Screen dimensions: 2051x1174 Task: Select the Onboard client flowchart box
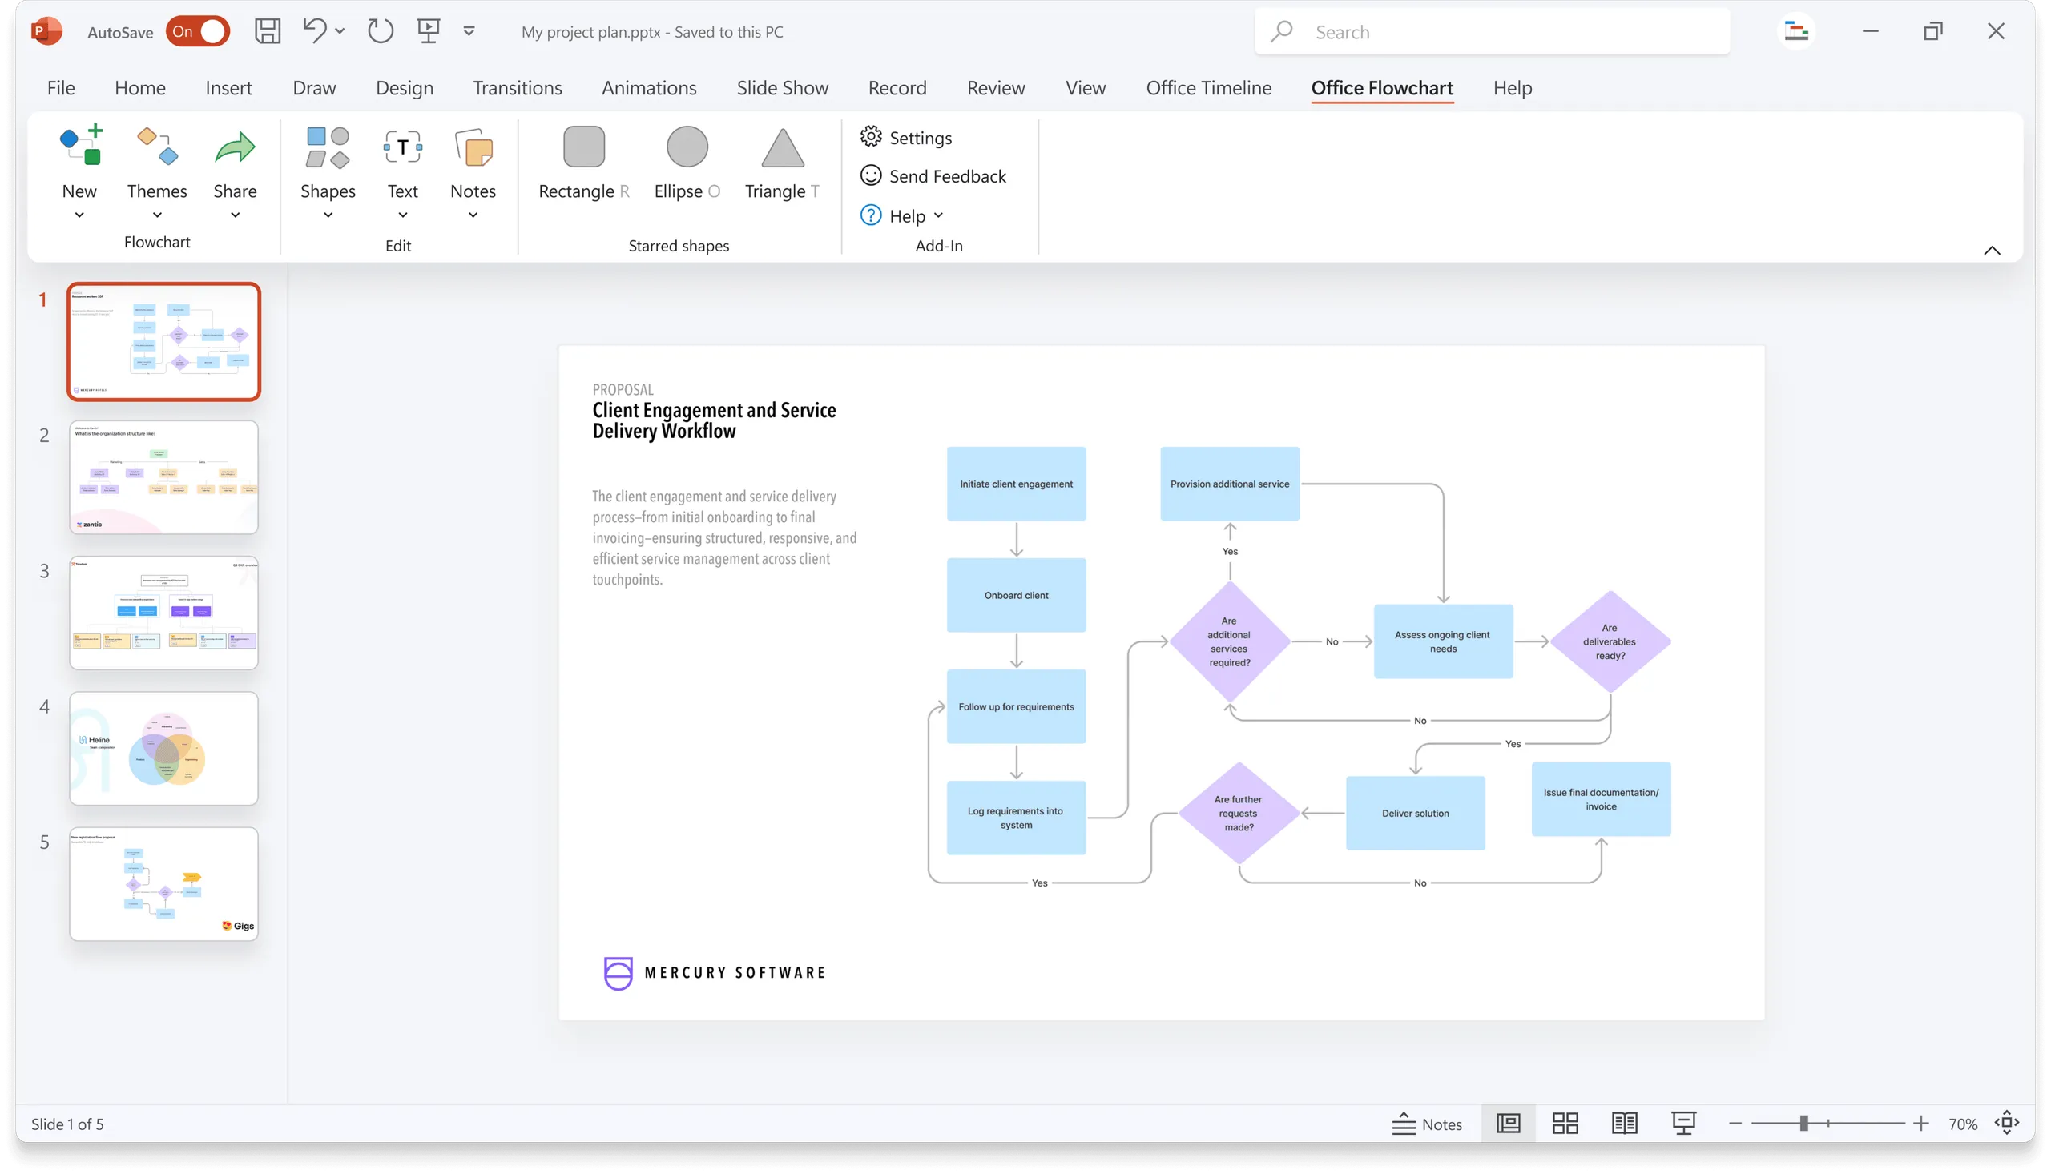click(x=1016, y=595)
